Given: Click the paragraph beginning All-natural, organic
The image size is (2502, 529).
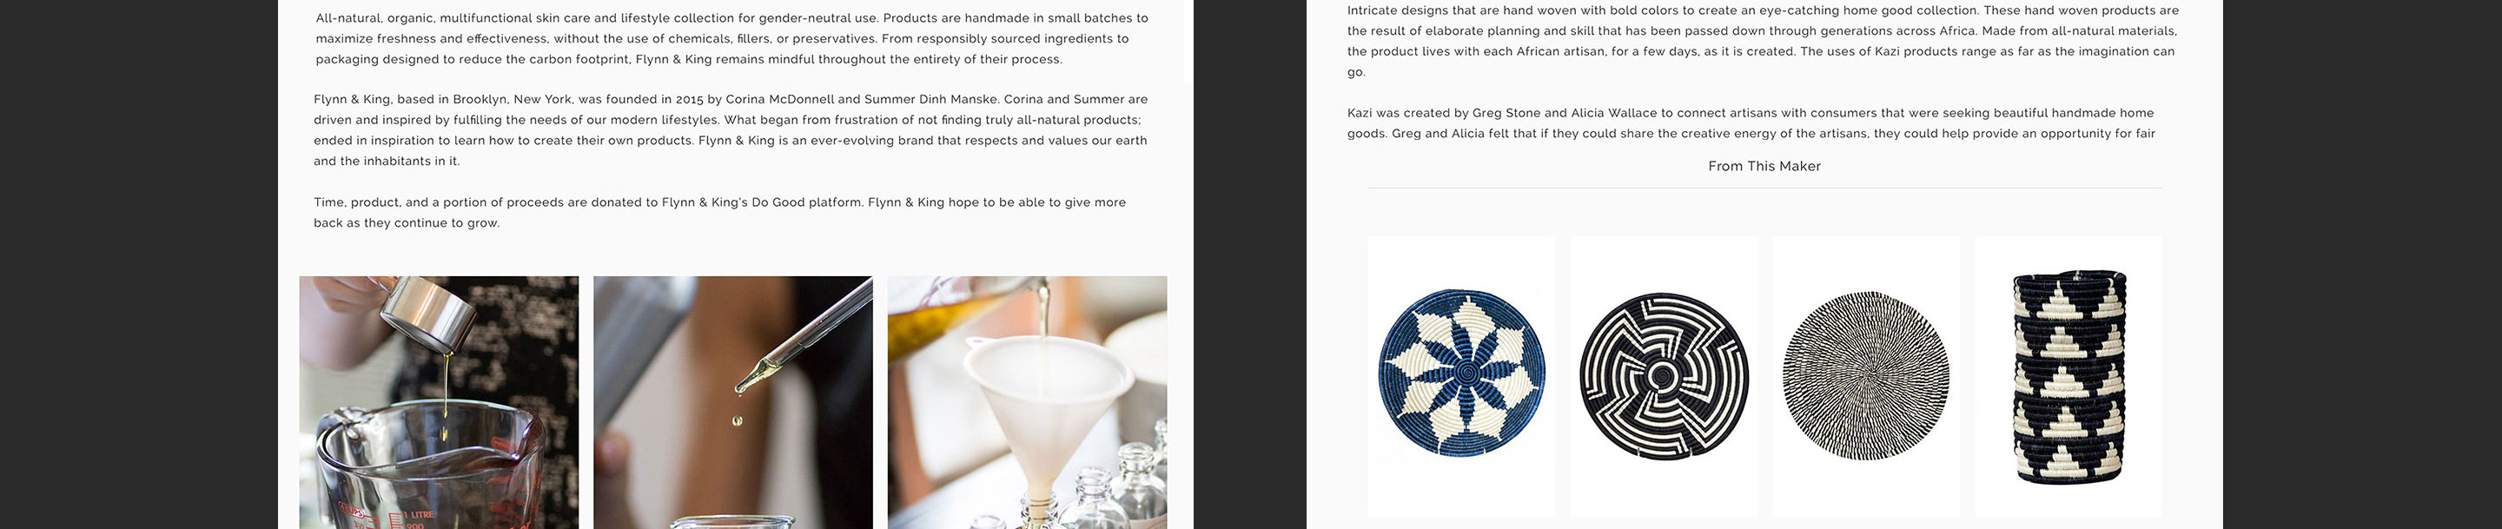Looking at the screenshot, I should coord(731,39).
